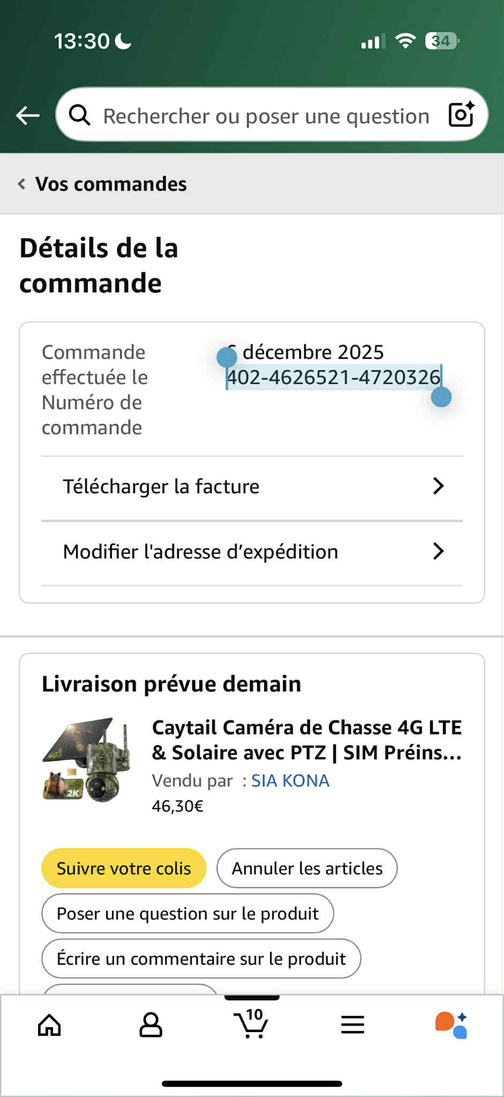
Task: Tap the Caytail camera product thumbnail
Action: click(86, 760)
